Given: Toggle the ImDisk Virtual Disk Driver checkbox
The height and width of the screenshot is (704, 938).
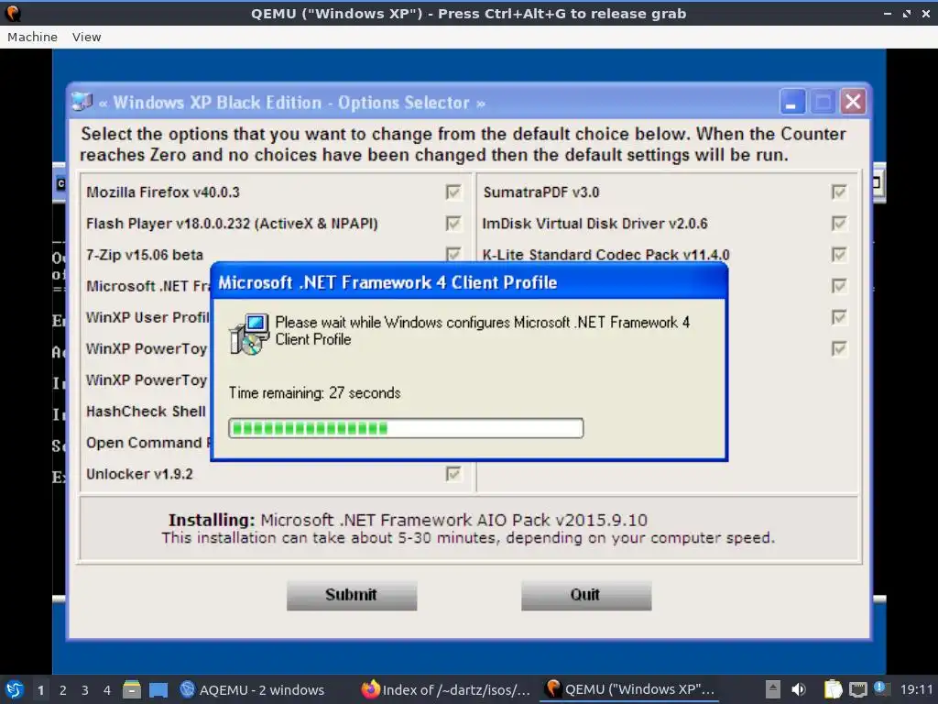Looking at the screenshot, I should click(839, 224).
